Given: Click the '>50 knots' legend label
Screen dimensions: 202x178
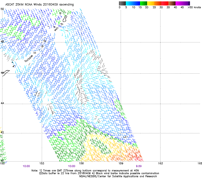Looking at the screenshot, I should 194,7.
